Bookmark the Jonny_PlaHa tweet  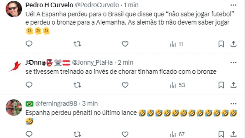[x=221, y=85]
